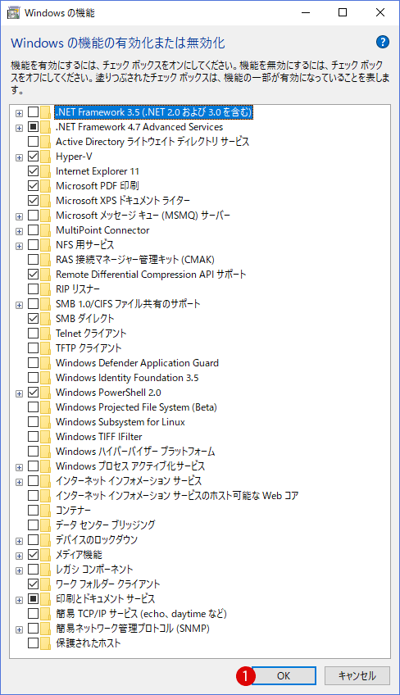Expand インターネット インフォメーション サービス node

pos(19,481)
